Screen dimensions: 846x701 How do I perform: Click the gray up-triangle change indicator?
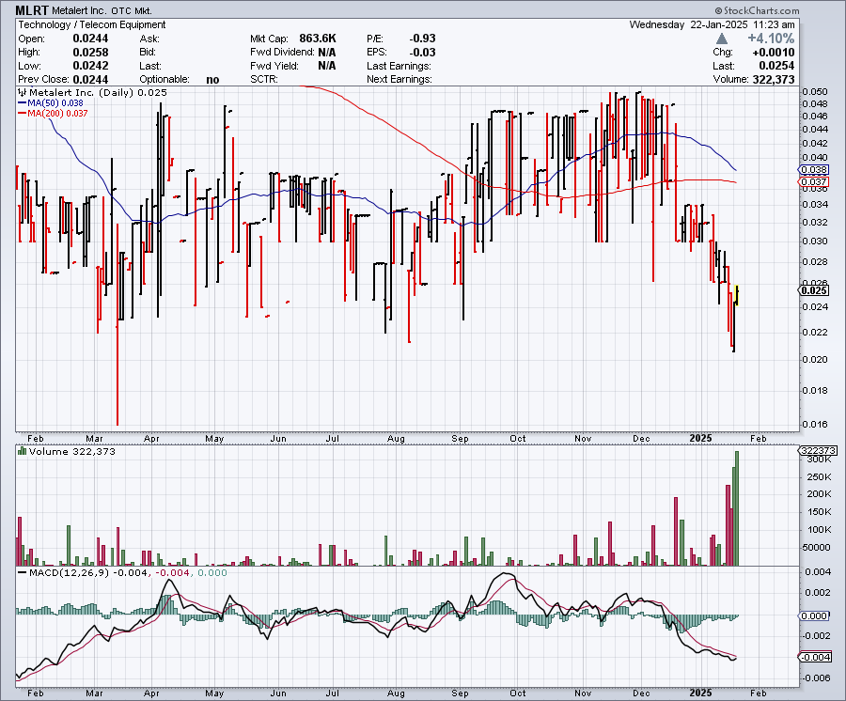point(721,39)
